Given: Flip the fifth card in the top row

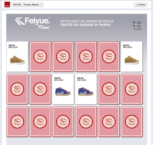Looking at the screenshot, I should tap(109, 56).
